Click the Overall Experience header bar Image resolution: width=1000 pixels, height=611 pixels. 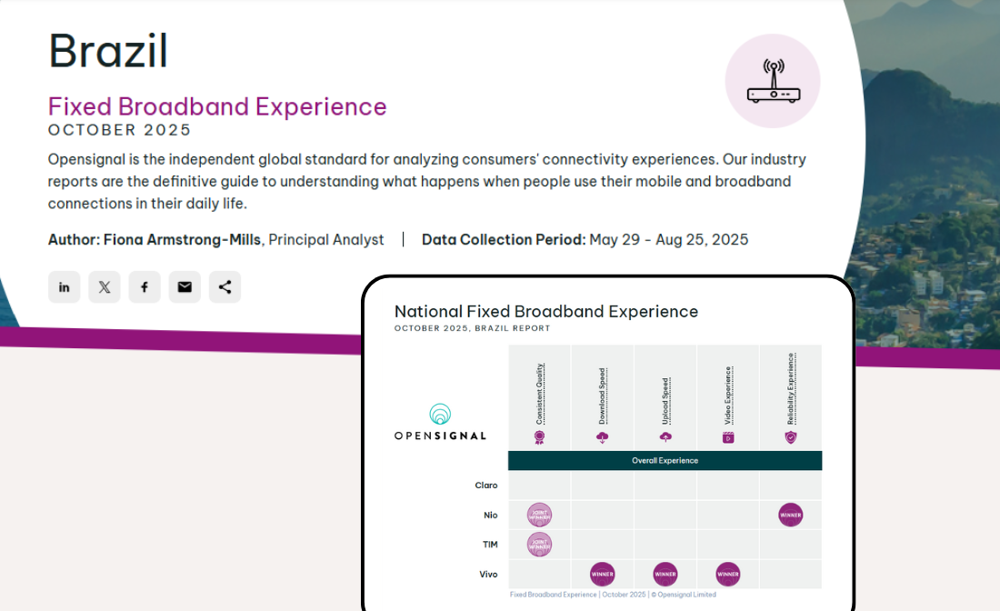(x=665, y=461)
